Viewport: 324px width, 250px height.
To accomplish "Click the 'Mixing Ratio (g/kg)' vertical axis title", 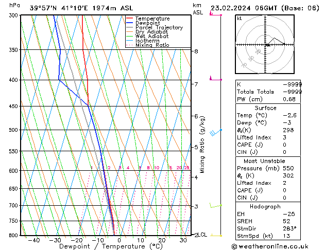I will [x=202, y=145].
